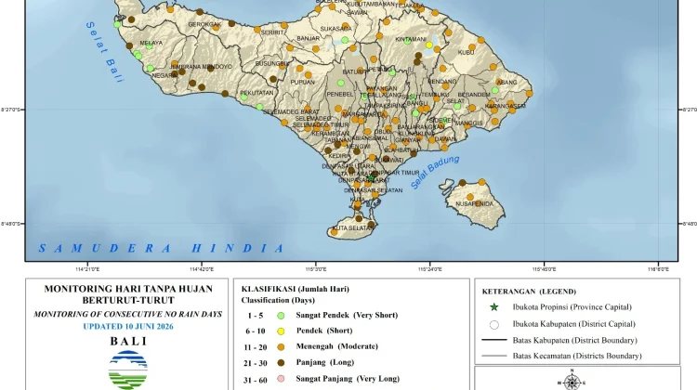697x390 pixels.
Task: Click the 'MONITORING HARI TANPA HUJAN' title
Action: coord(128,289)
